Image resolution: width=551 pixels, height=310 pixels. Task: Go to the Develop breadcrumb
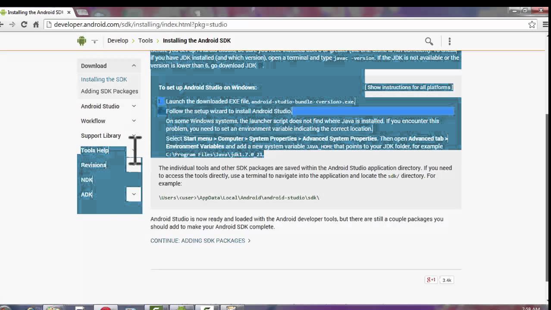click(x=118, y=40)
